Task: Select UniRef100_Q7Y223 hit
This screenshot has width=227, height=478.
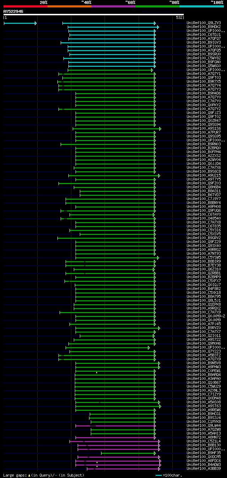Action: pos(204,351)
